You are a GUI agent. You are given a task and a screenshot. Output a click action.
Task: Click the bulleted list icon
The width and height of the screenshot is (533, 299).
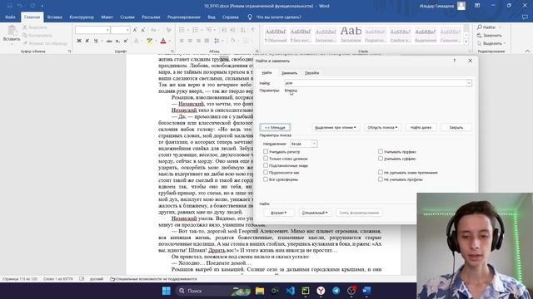click(x=182, y=30)
